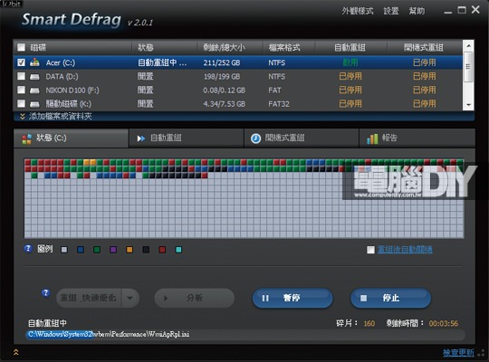This screenshot has width=489, height=362.
Task: Click the boot time defrag clock icon
Action: coord(255,138)
